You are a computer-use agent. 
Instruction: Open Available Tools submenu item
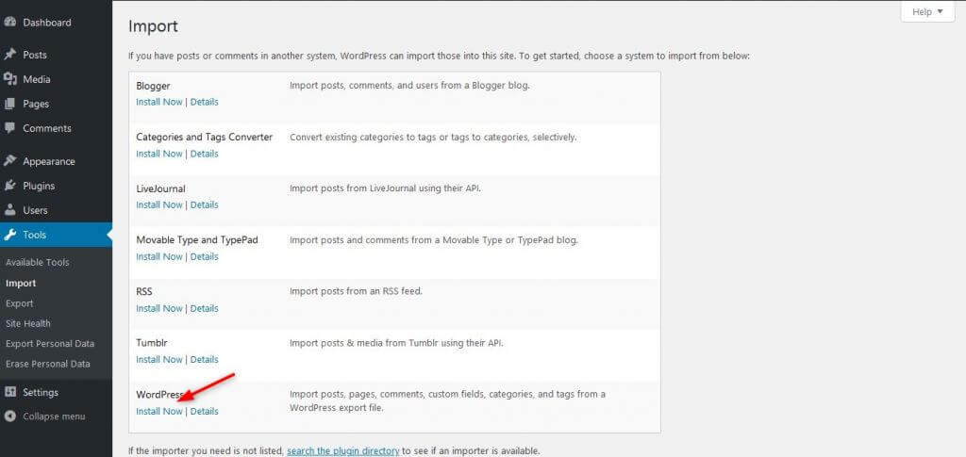(x=38, y=262)
